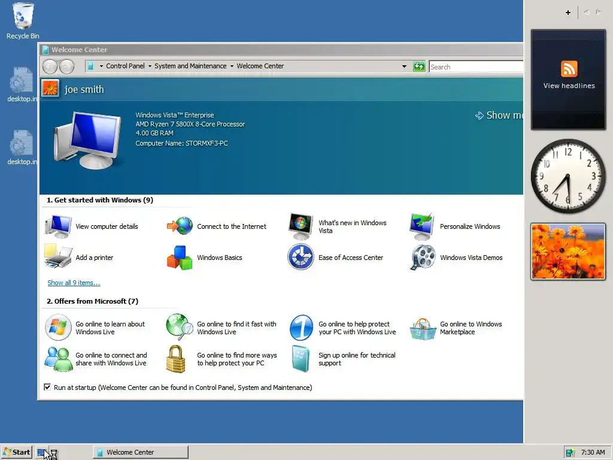The height and width of the screenshot is (460, 613).
Task: Click the Add a printer icon
Action: coord(58,256)
